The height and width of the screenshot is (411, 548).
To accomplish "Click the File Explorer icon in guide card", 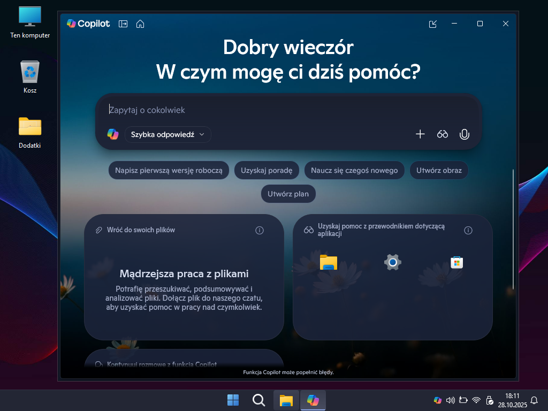I will point(328,262).
